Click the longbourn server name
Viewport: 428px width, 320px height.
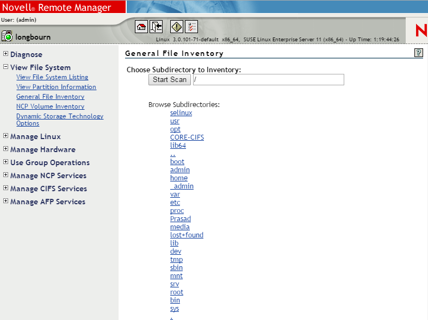click(x=33, y=37)
